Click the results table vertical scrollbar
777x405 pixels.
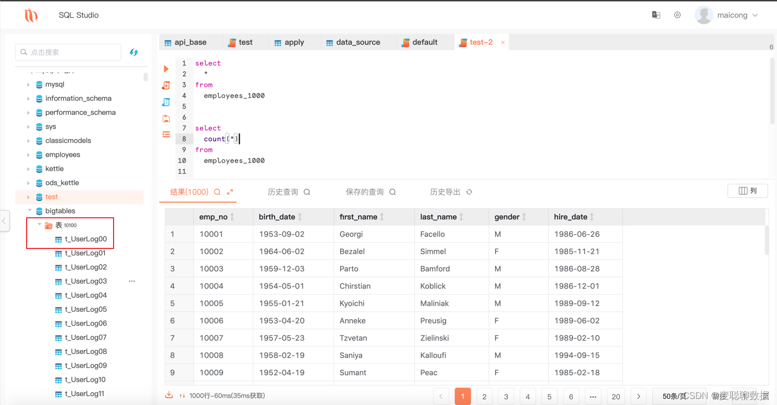click(x=766, y=240)
